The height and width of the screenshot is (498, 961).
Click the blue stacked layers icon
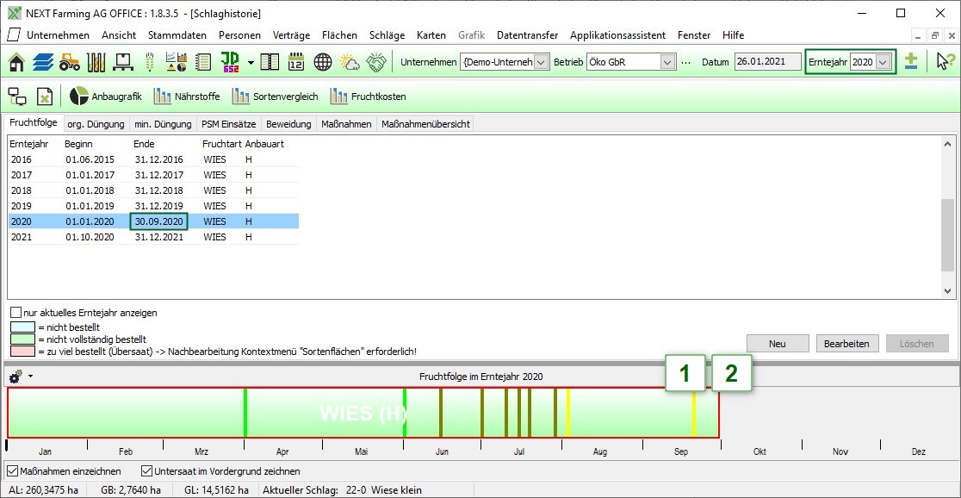(43, 62)
